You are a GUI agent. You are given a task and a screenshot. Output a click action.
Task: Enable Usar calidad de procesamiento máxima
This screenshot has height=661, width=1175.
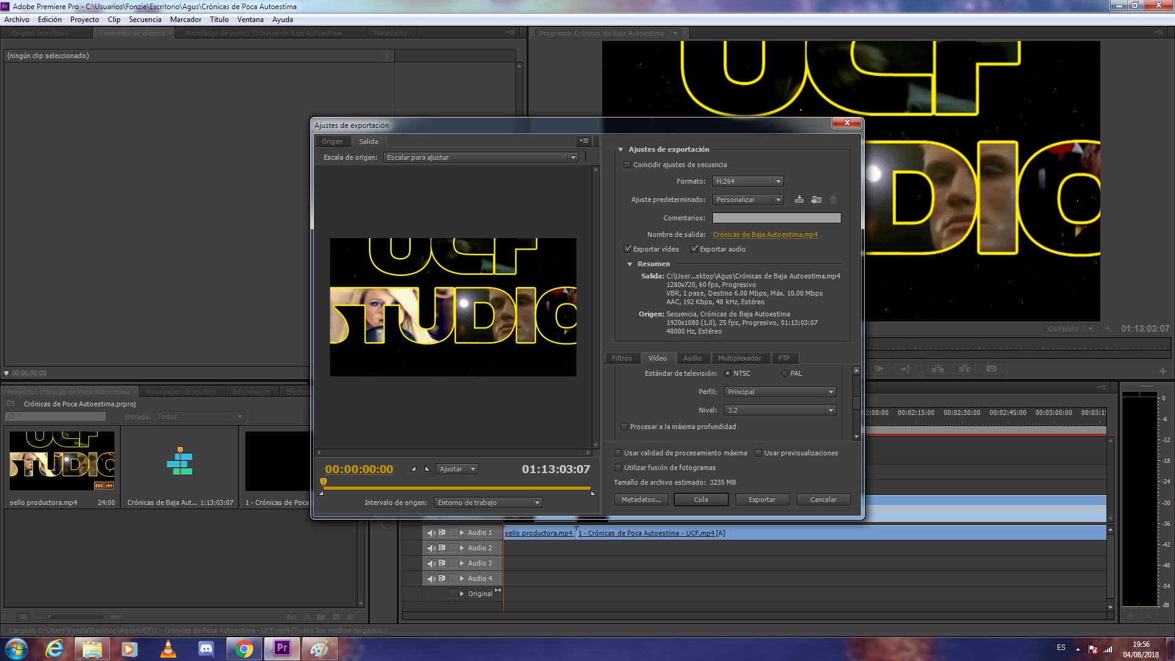(618, 453)
